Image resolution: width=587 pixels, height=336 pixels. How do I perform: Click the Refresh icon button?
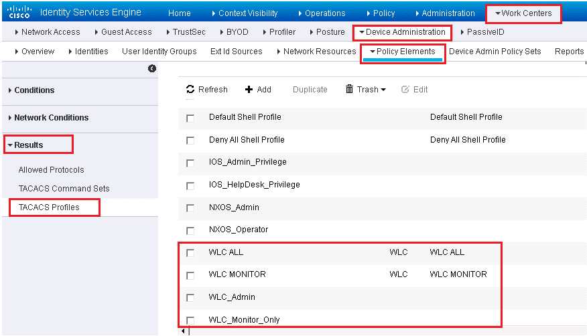click(190, 89)
